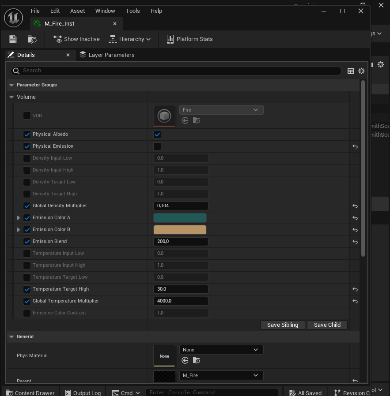Click the Save Child button

327,325
